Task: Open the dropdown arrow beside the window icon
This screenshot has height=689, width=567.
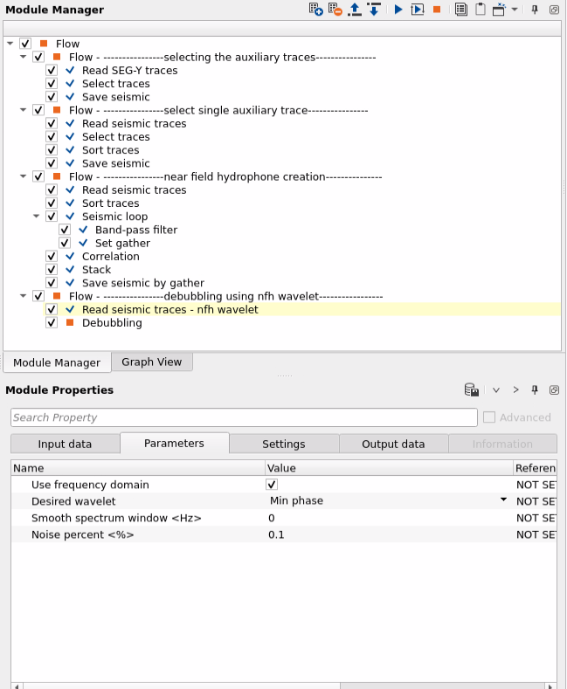Action: (515, 10)
